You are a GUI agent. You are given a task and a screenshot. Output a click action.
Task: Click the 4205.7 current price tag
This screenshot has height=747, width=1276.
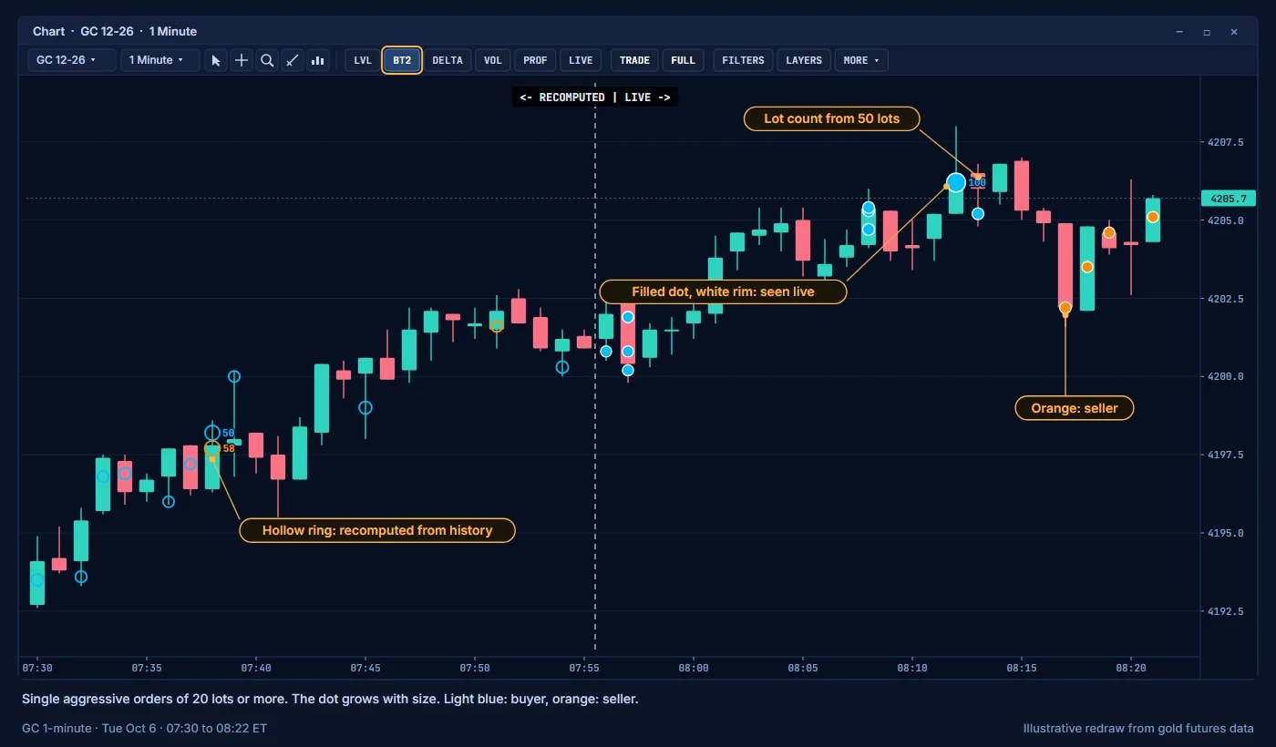(x=1229, y=198)
